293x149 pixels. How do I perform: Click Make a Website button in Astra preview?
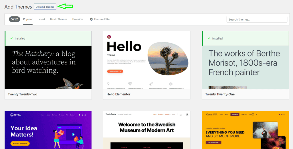(x=20, y=144)
